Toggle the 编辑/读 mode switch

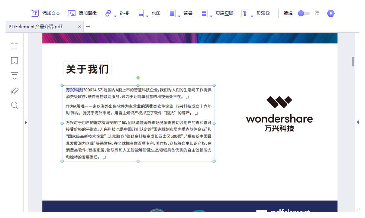point(303,13)
